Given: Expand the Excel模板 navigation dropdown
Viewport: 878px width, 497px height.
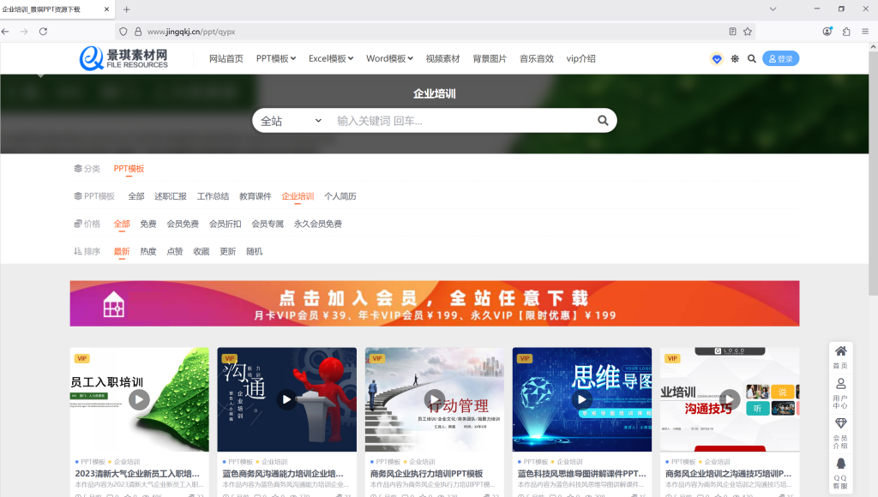Looking at the screenshot, I should 331,59.
